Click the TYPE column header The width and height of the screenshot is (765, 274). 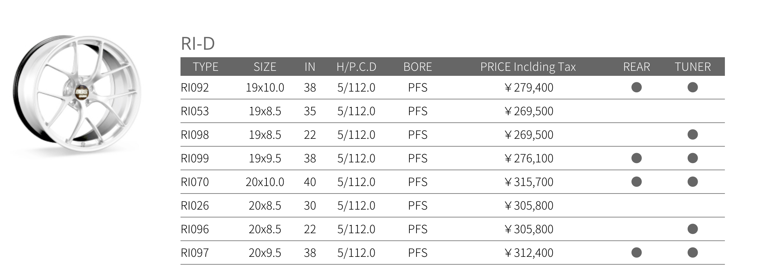[x=205, y=67]
